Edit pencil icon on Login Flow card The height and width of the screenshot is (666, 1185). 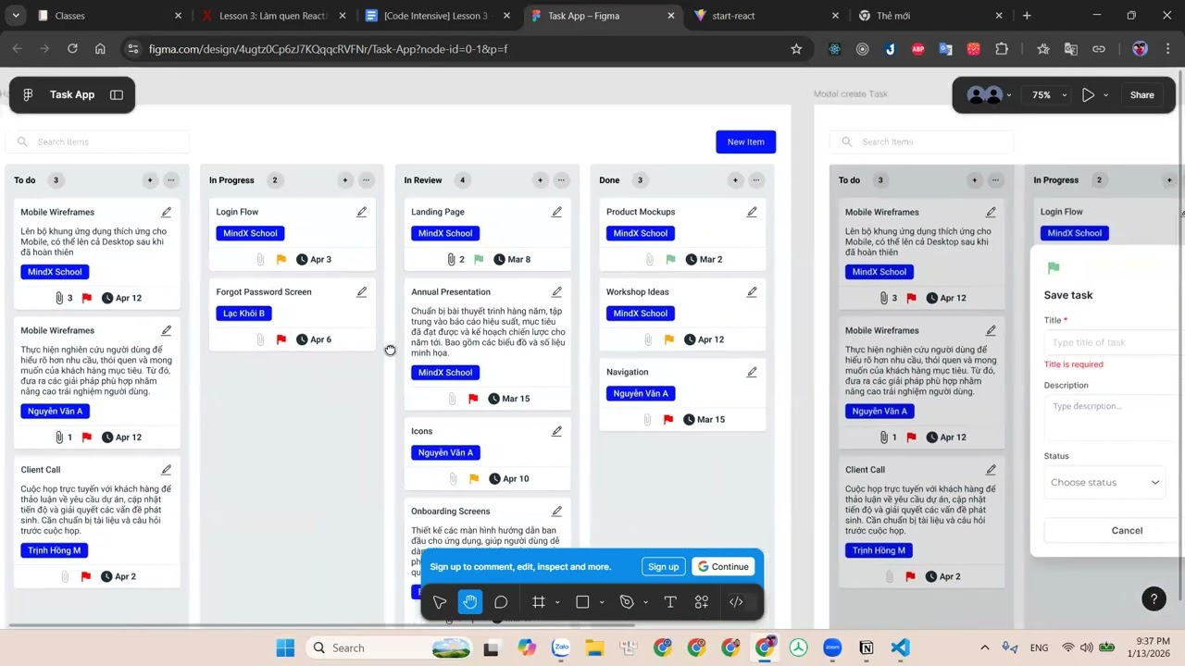coord(362,212)
